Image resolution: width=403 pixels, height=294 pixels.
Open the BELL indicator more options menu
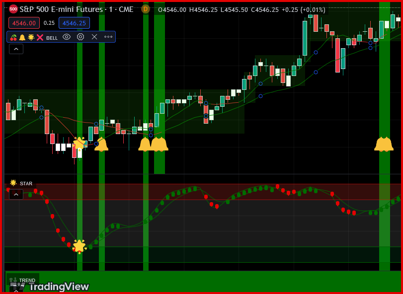pos(108,37)
